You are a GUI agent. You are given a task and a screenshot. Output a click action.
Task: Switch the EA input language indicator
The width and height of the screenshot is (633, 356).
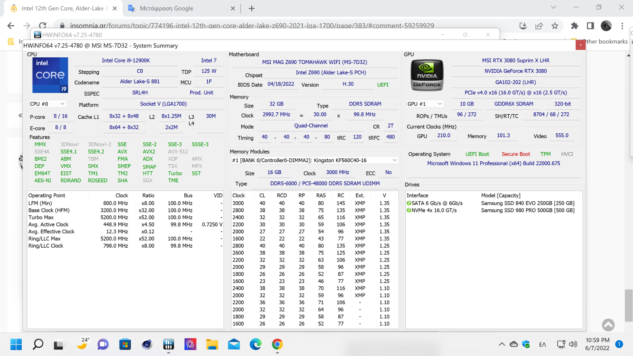(x=542, y=345)
